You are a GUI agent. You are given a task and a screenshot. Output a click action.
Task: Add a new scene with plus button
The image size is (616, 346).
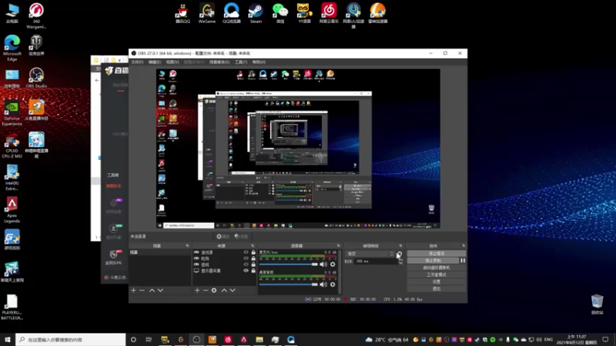pyautogui.click(x=133, y=291)
